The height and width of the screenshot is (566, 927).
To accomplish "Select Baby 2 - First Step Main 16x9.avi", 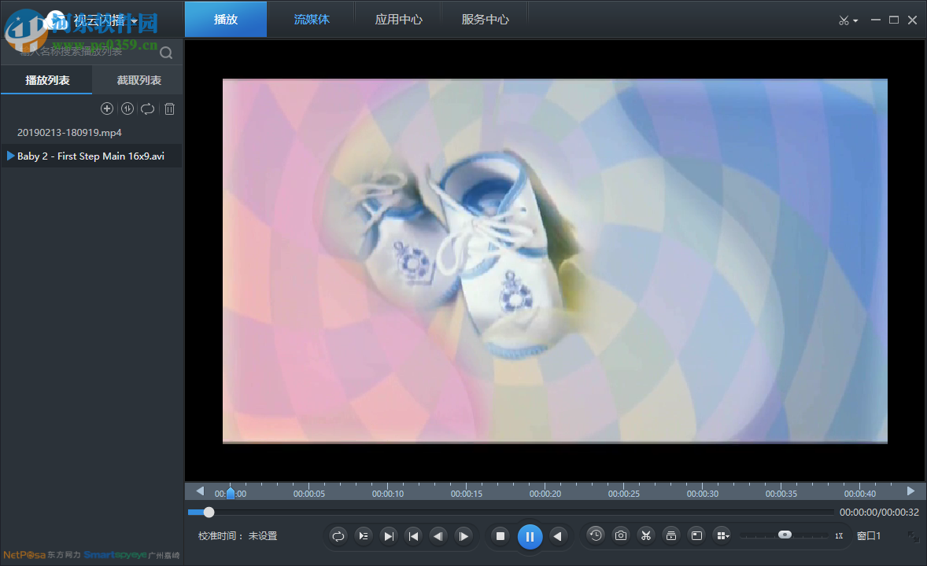I will coord(91,156).
